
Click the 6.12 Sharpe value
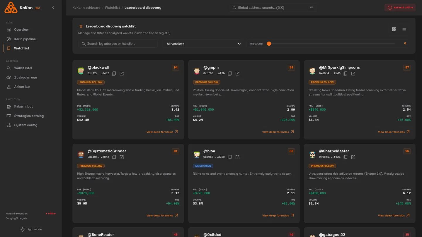407,193
